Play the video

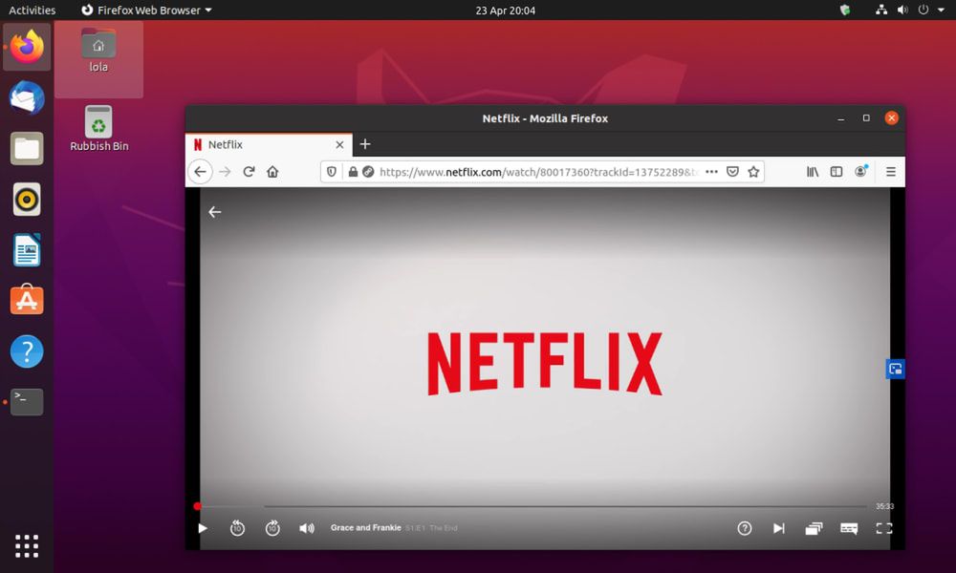click(x=202, y=528)
